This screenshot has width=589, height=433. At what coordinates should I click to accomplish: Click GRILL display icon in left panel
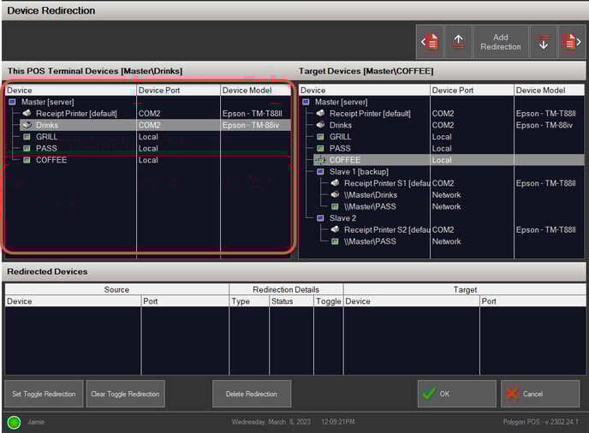pyautogui.click(x=27, y=137)
